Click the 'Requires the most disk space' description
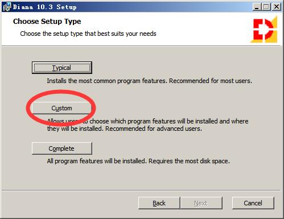This screenshot has width=284, height=219. 189,161
